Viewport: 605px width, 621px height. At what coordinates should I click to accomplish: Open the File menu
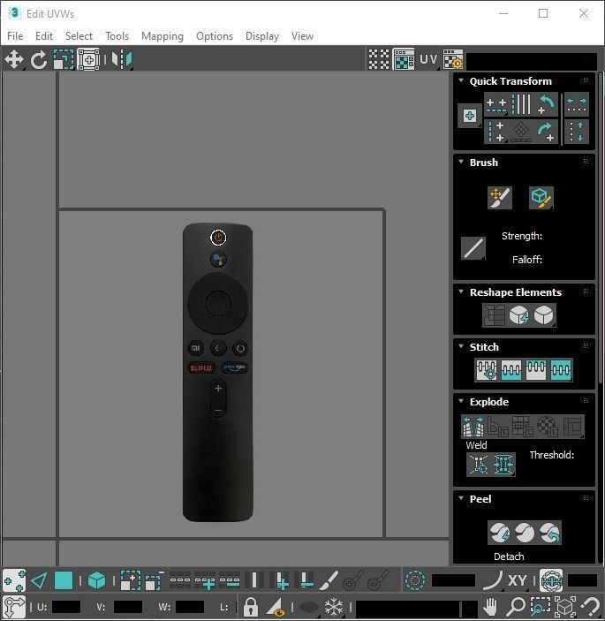pyautogui.click(x=15, y=36)
